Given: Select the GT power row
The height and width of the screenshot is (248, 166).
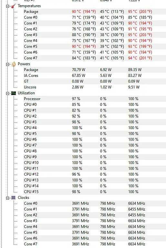Looking at the screenshot, I should tap(95, 81).
